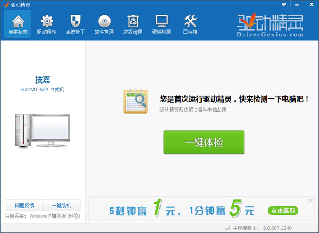Start the green 一键体检 scan button

tap(204, 143)
